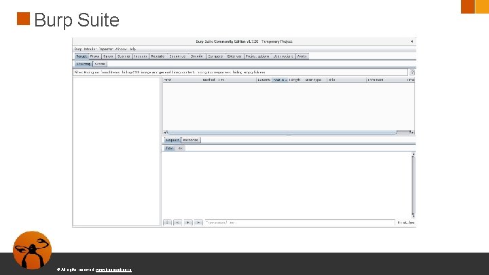Sort by the URL column header
This screenshot has height=275, width=489.
click(x=237, y=80)
